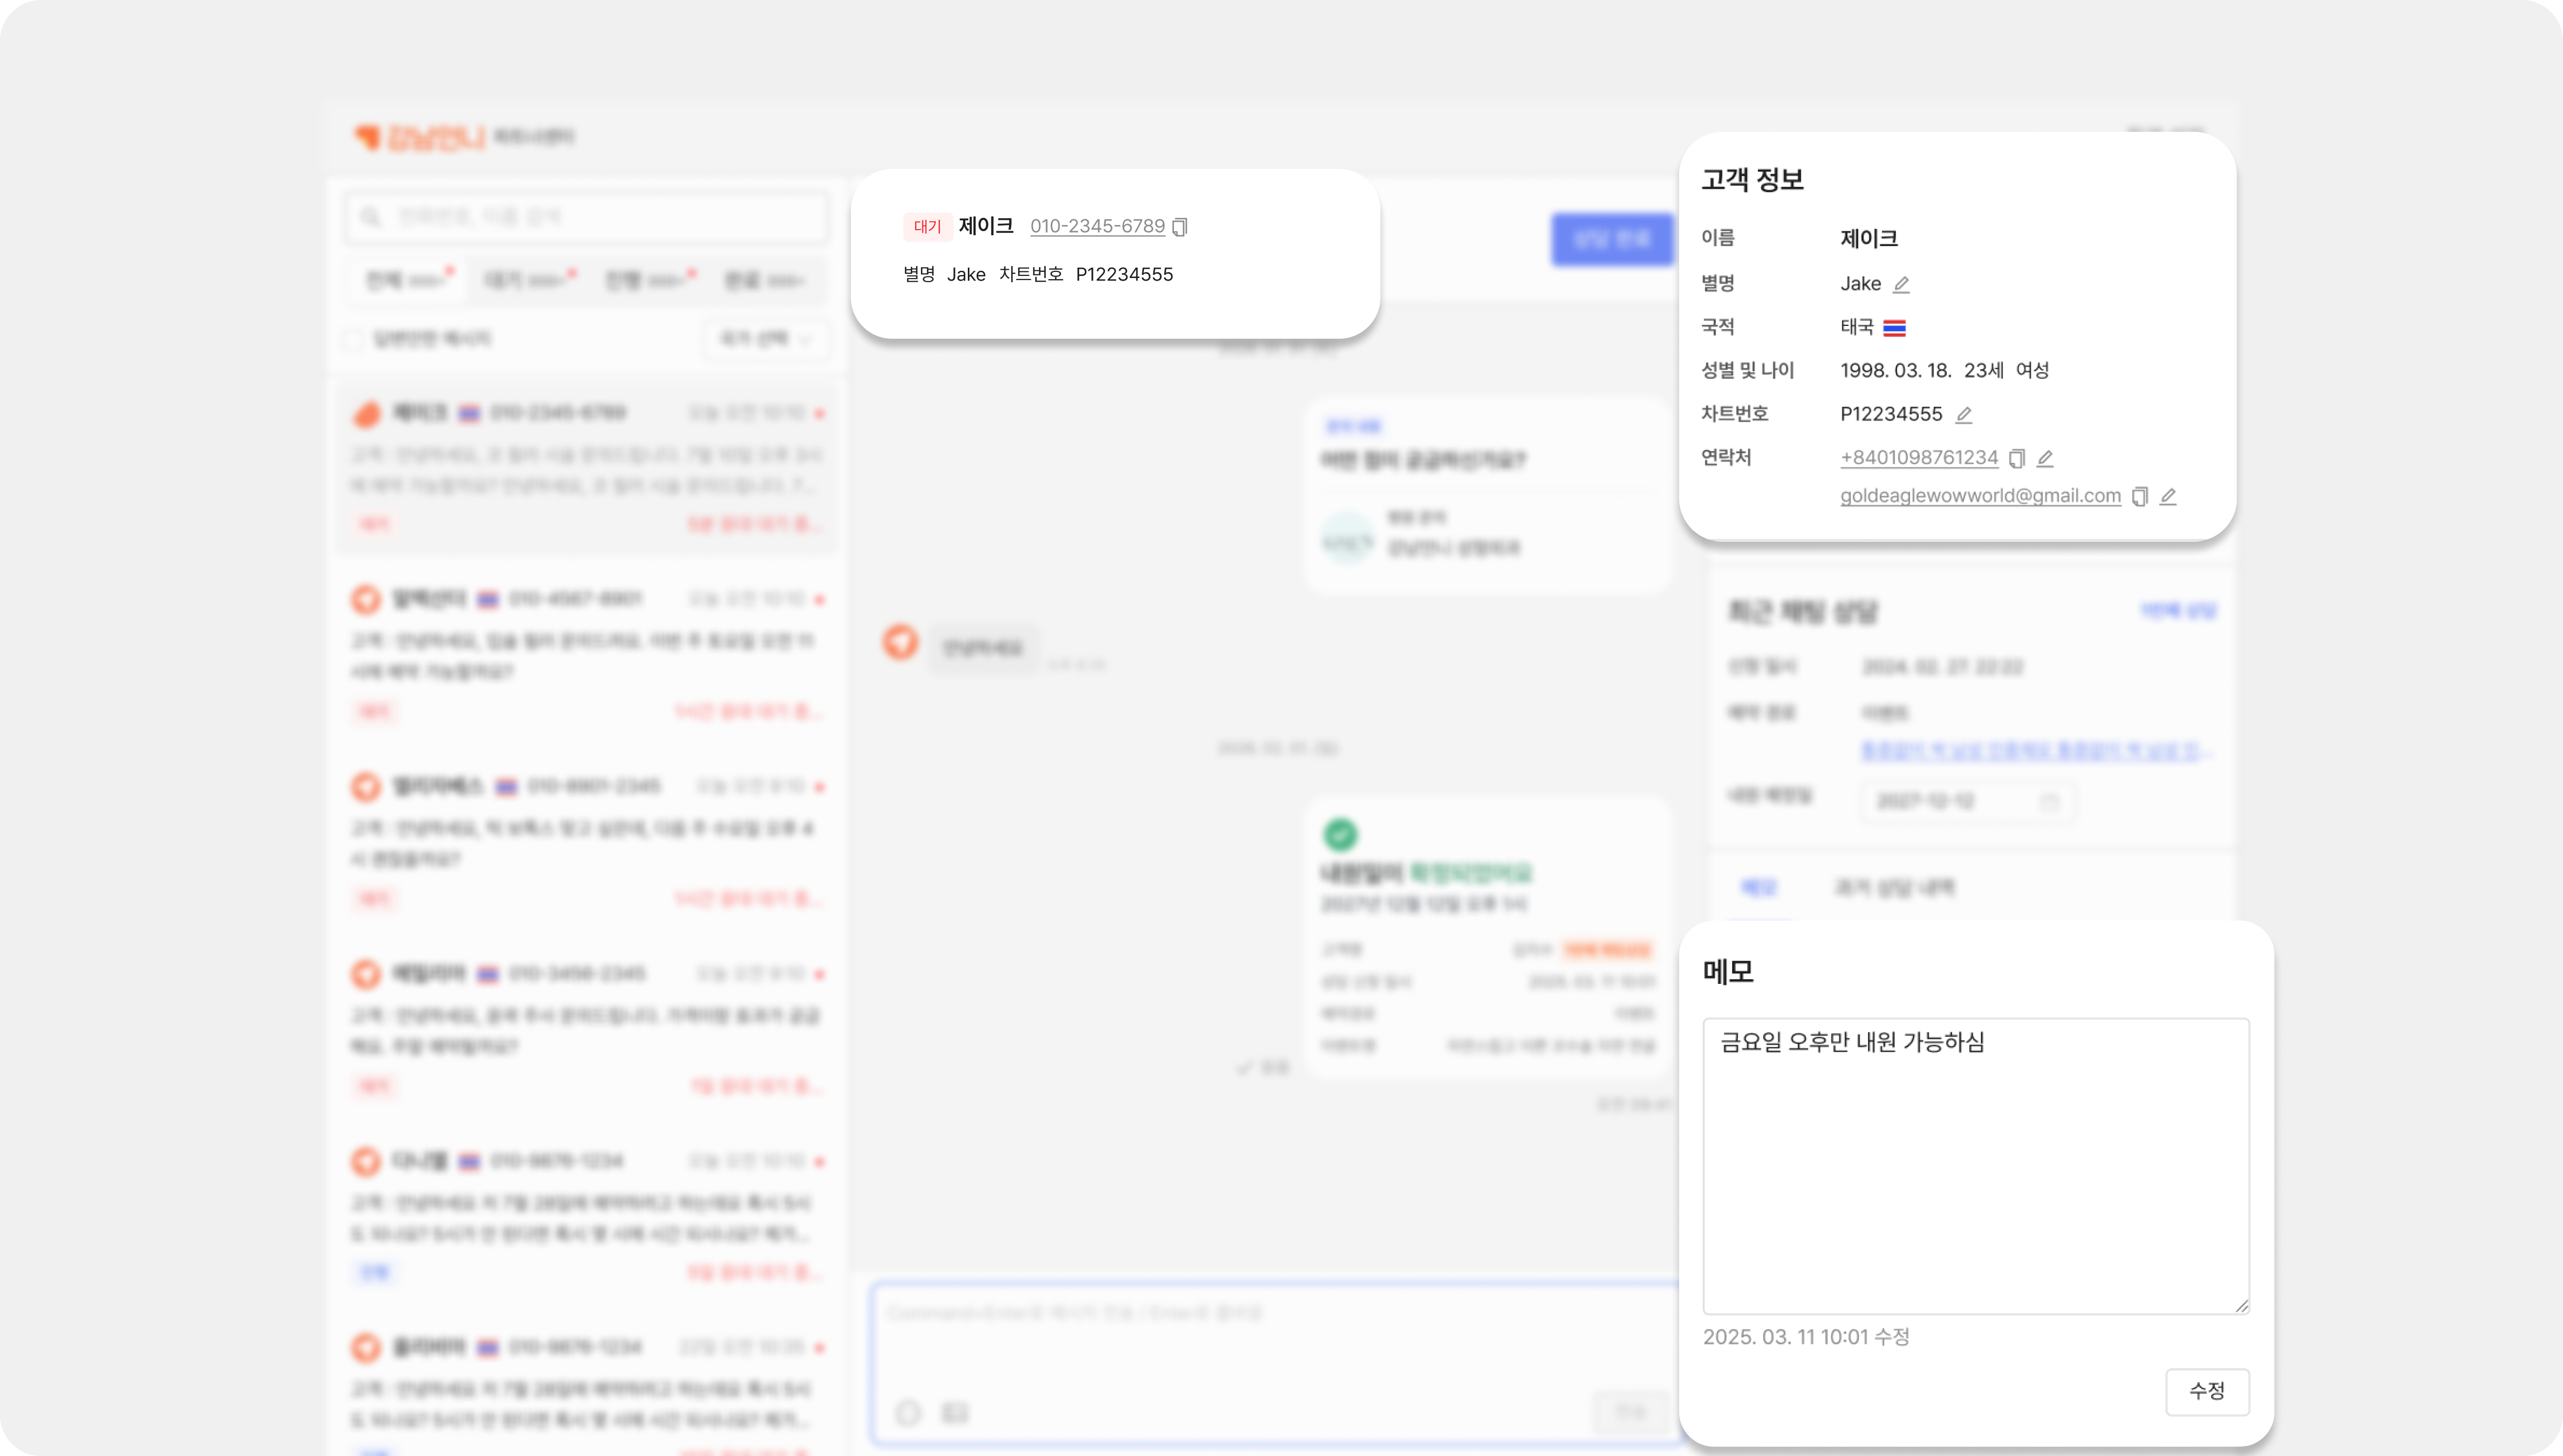Edit the Jake nickname with pencil icon
2563x1456 pixels.
tap(1902, 285)
